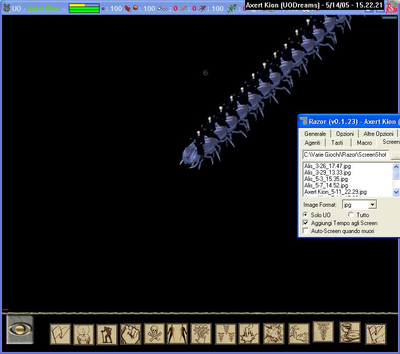400x354 pixels.
Task: Click the screenshot folder path field
Action: click(x=346, y=155)
